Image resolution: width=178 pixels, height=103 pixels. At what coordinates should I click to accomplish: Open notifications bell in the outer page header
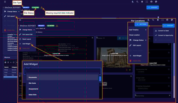[x=142, y=2]
